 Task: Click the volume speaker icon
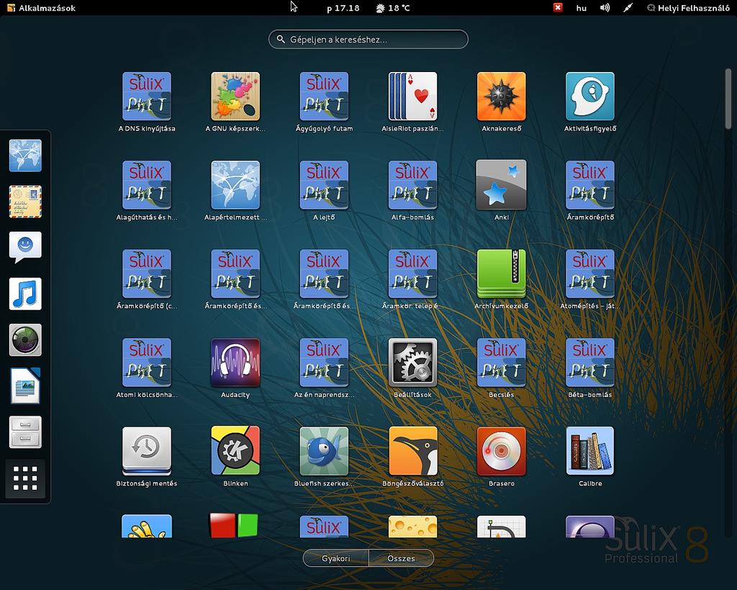coord(605,8)
